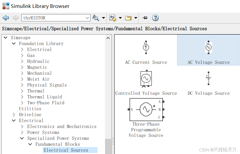Click the search block icon

coord(96,18)
